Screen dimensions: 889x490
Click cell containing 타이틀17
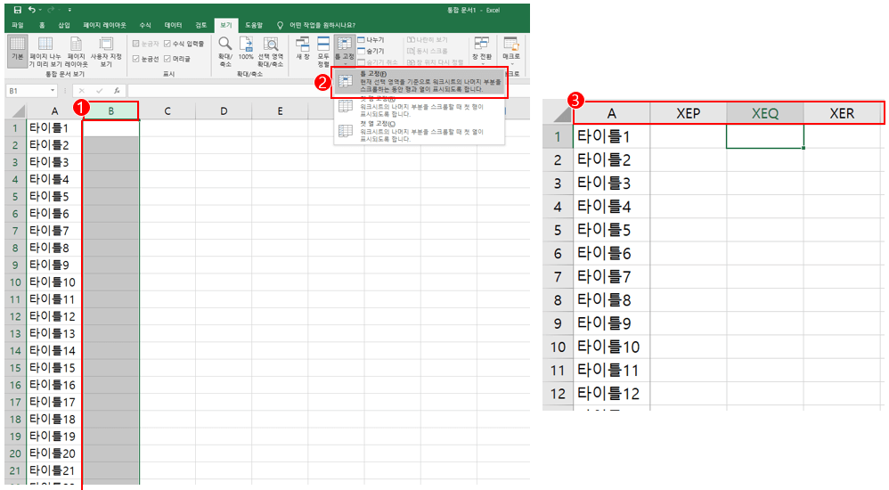click(54, 402)
